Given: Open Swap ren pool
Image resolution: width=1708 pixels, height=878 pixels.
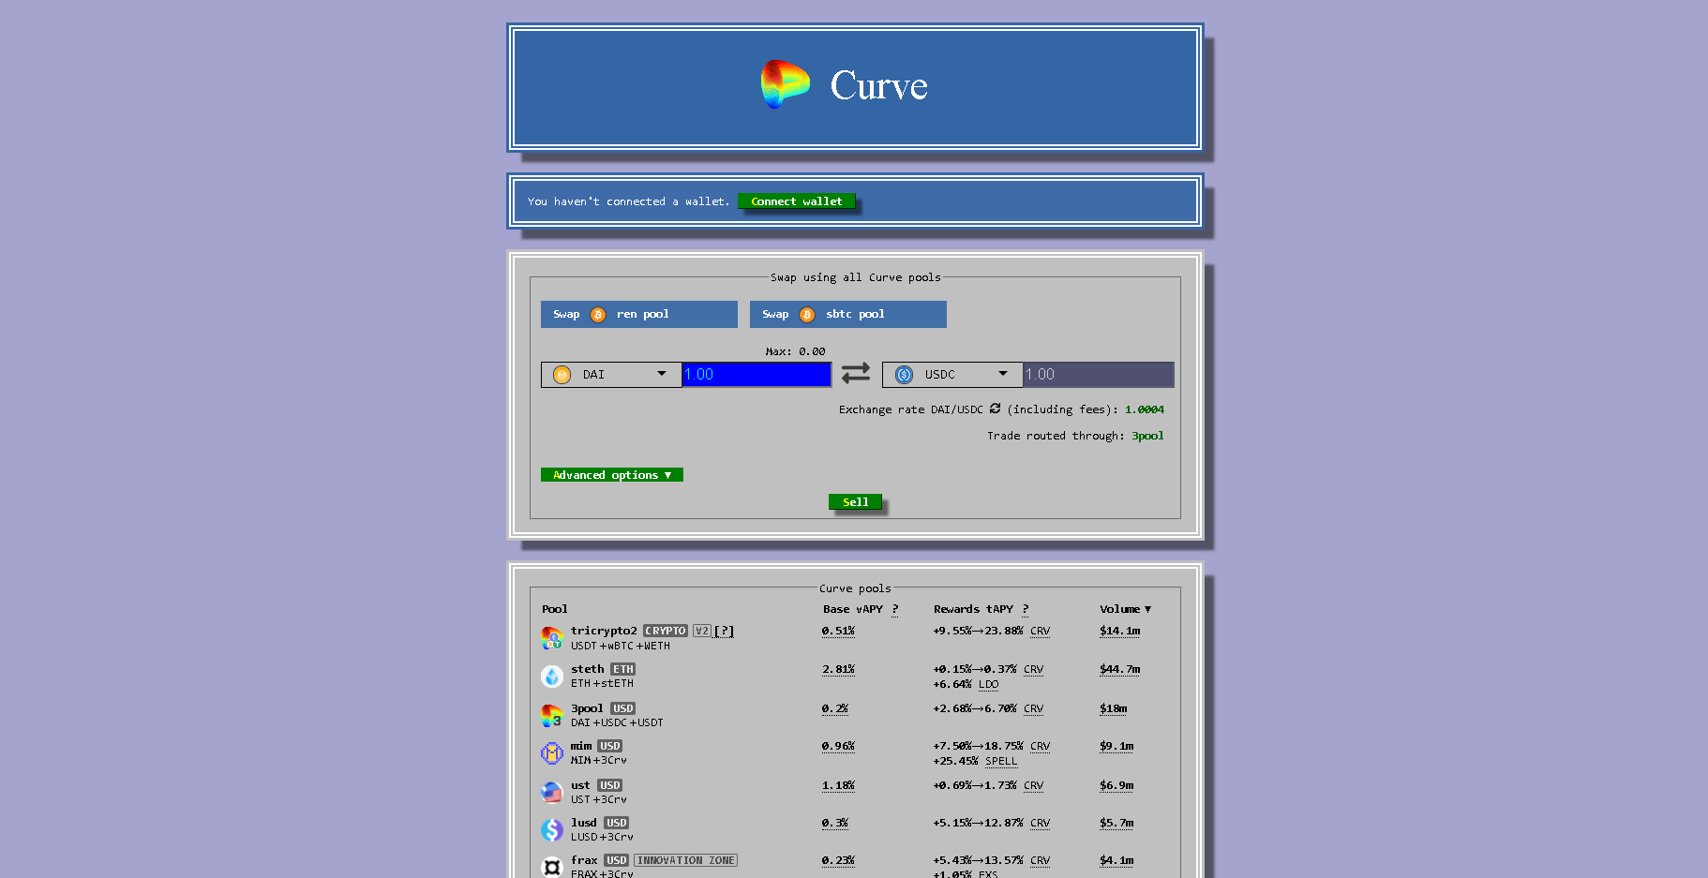Looking at the screenshot, I should (x=639, y=315).
